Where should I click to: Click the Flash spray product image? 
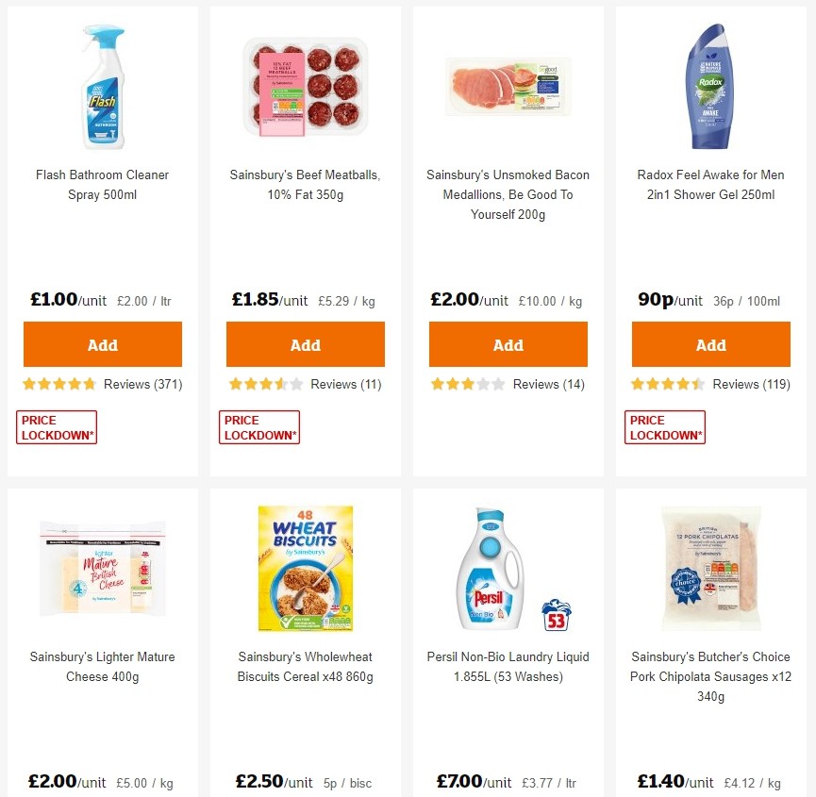(102, 87)
